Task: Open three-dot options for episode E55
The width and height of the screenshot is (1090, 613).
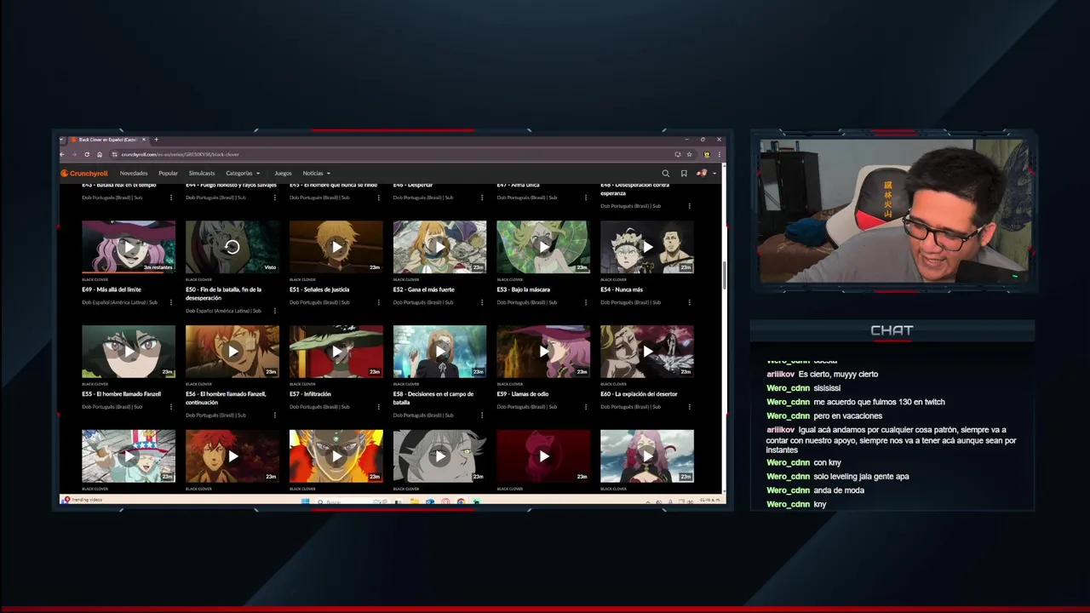Action: coord(171,407)
